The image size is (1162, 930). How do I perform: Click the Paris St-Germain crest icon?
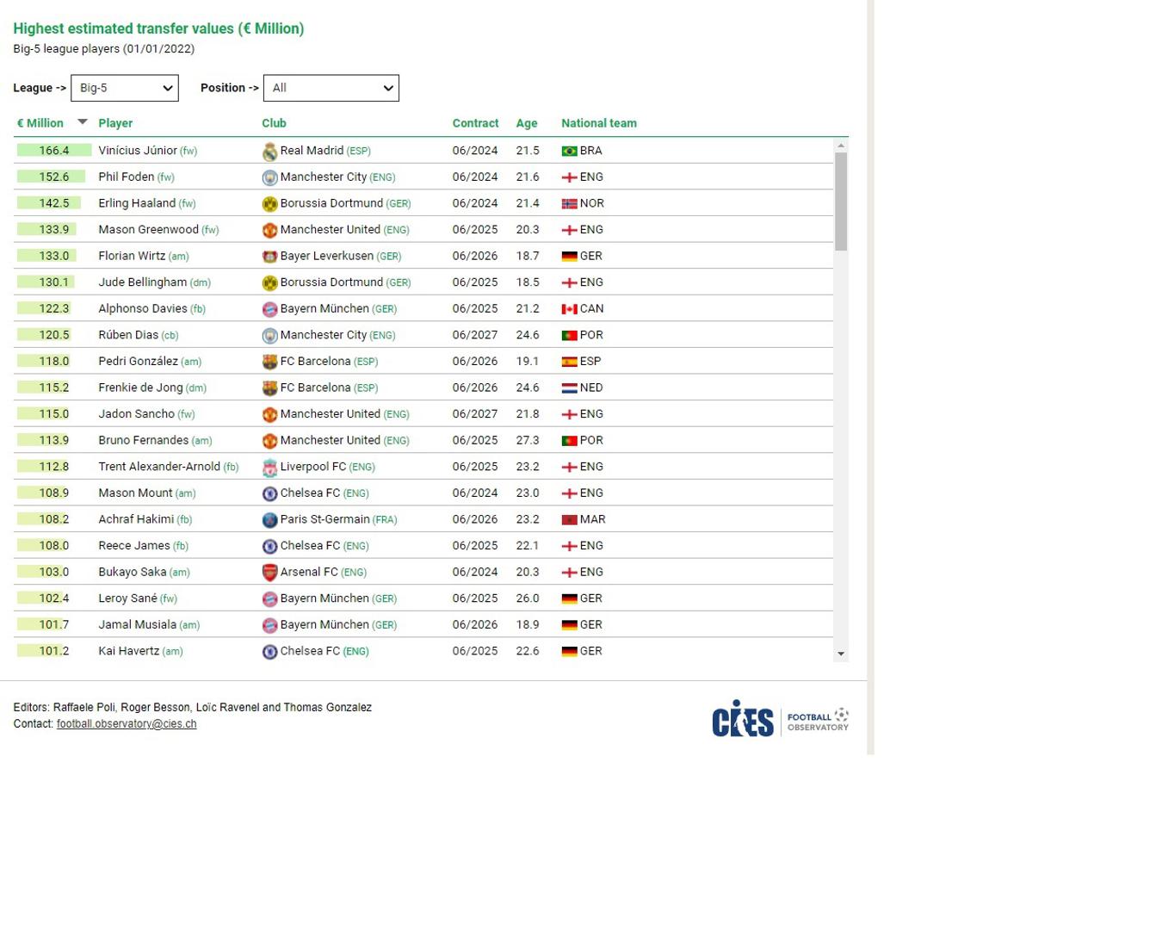point(269,520)
